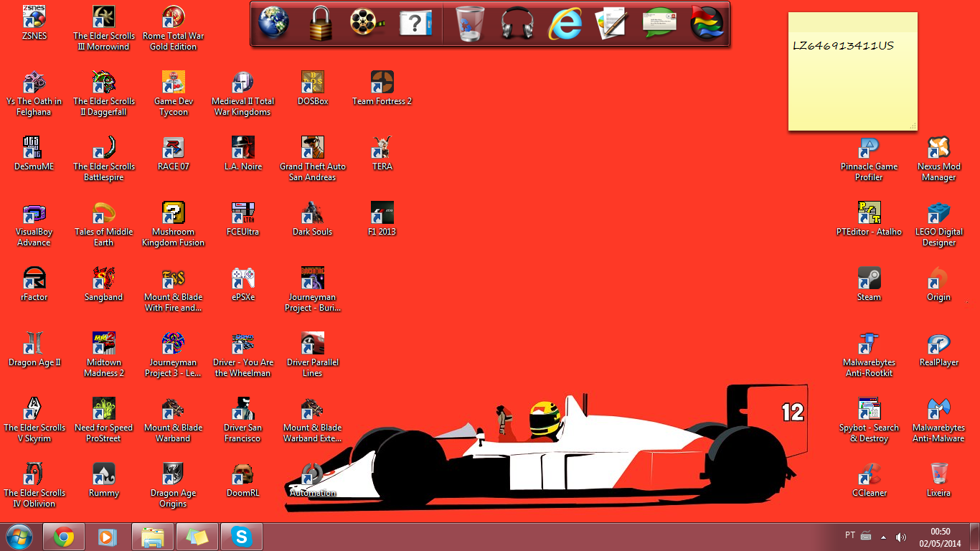The height and width of the screenshot is (551, 980).
Task: Open the ZSNES emulator shortcut
Action: 34,17
